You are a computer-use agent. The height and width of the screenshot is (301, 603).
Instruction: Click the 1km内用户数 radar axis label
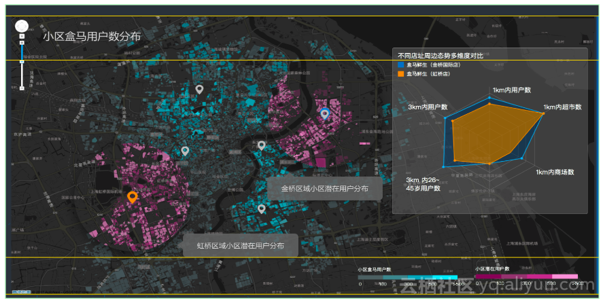[x=512, y=90]
